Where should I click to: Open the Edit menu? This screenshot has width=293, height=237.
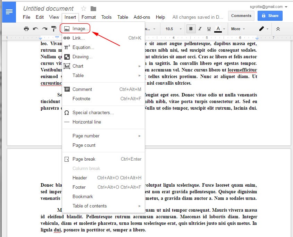(x=40, y=17)
